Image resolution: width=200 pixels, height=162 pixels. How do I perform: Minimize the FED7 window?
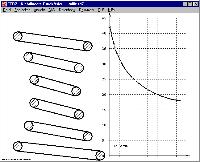185,4
